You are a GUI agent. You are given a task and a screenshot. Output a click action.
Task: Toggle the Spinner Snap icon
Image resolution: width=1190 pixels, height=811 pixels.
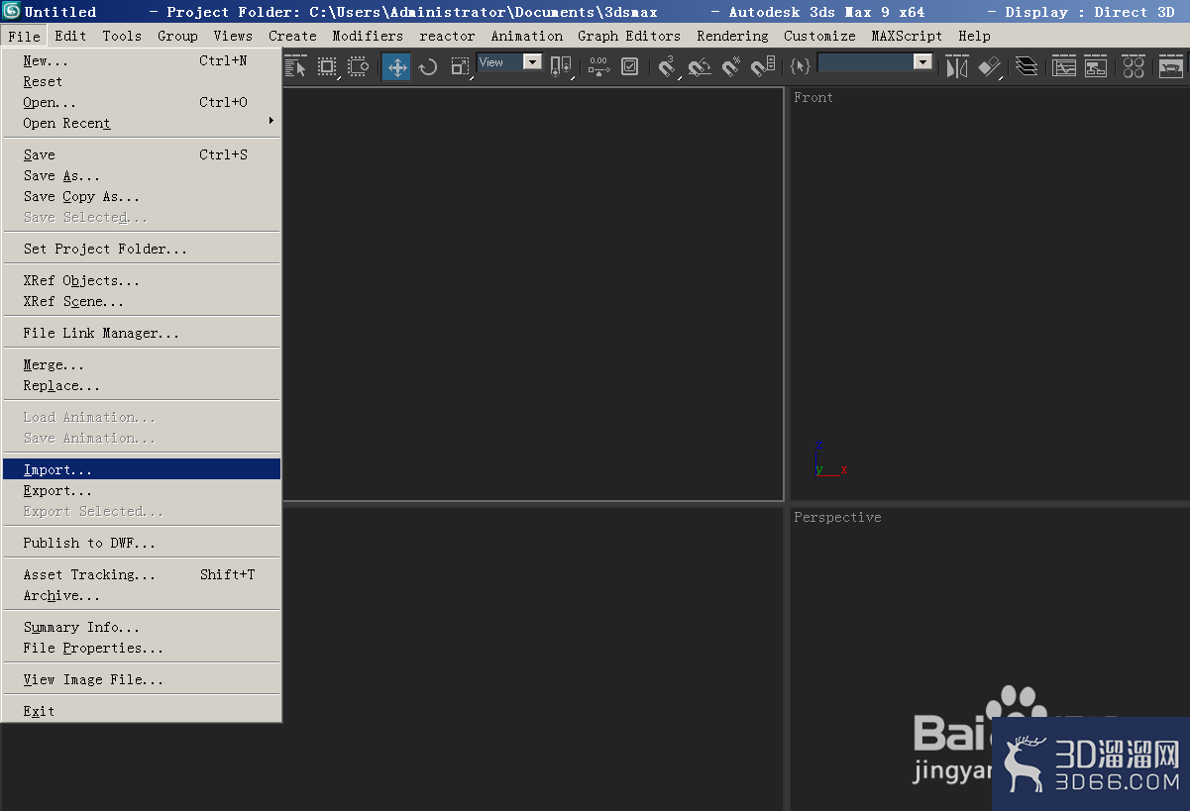763,67
